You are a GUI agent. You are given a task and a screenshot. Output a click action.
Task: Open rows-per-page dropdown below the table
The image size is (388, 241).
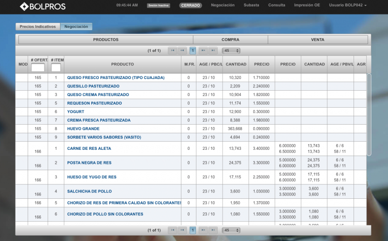click(231, 230)
